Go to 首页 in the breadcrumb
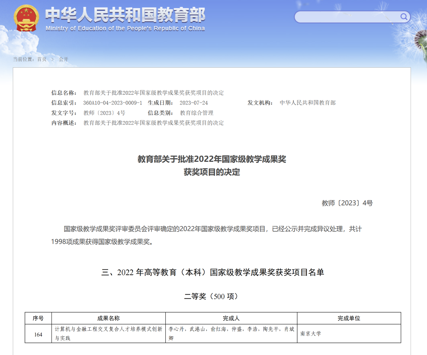The height and width of the screenshot is (355, 427). point(42,59)
